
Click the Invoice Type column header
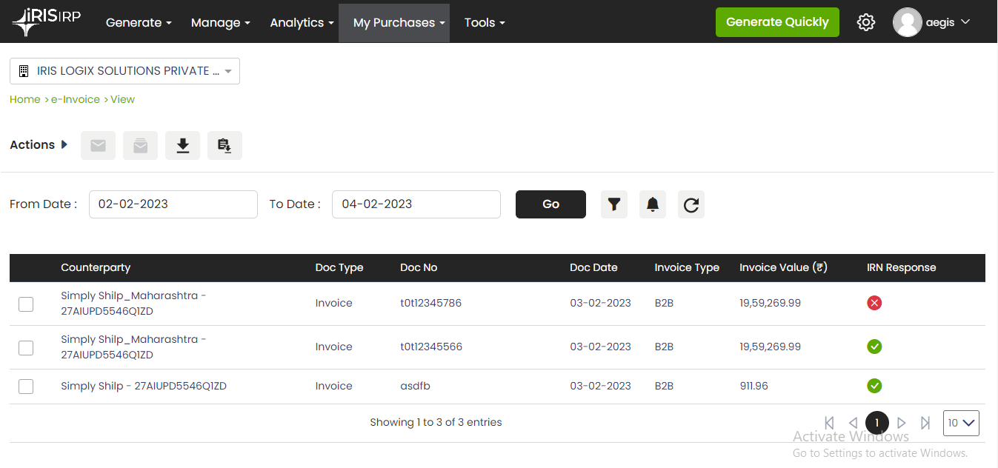tap(687, 267)
